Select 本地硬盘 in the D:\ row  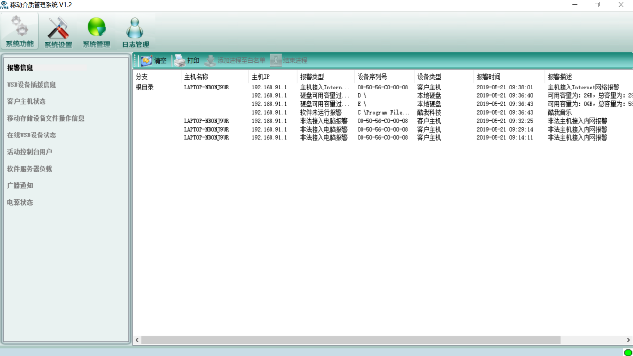pyautogui.click(x=429, y=95)
